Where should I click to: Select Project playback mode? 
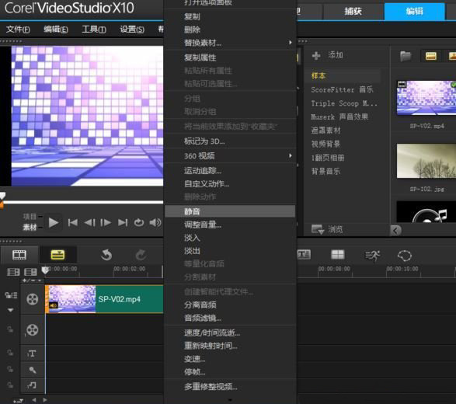pyautogui.click(x=30, y=217)
